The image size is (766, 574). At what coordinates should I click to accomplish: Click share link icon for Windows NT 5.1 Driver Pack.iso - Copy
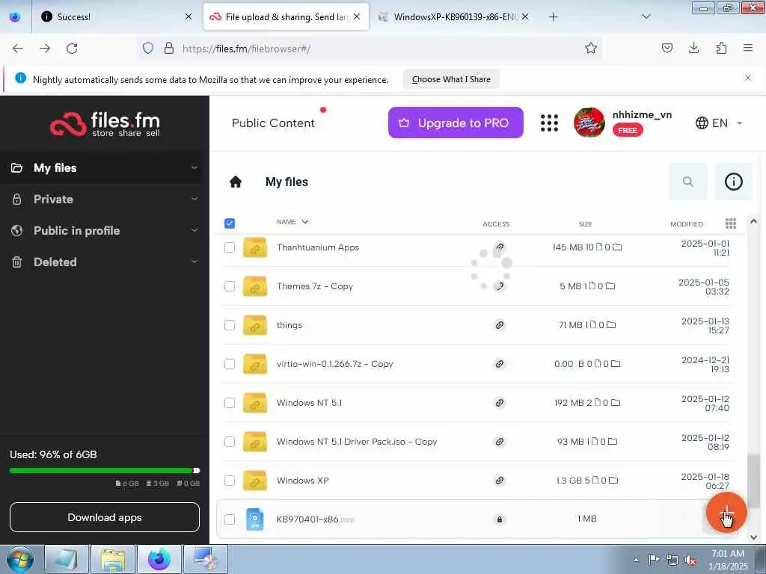[499, 442]
